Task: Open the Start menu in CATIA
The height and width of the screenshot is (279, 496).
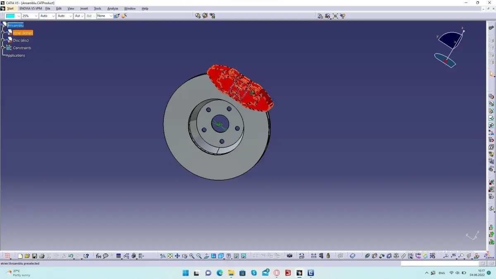Action: tap(10, 8)
